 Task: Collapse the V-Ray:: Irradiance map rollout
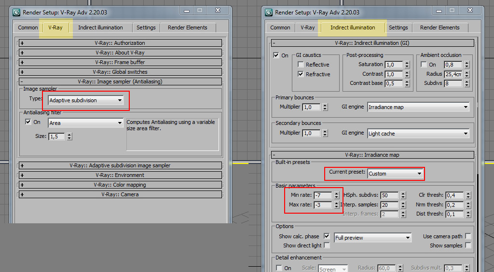tap(372, 155)
